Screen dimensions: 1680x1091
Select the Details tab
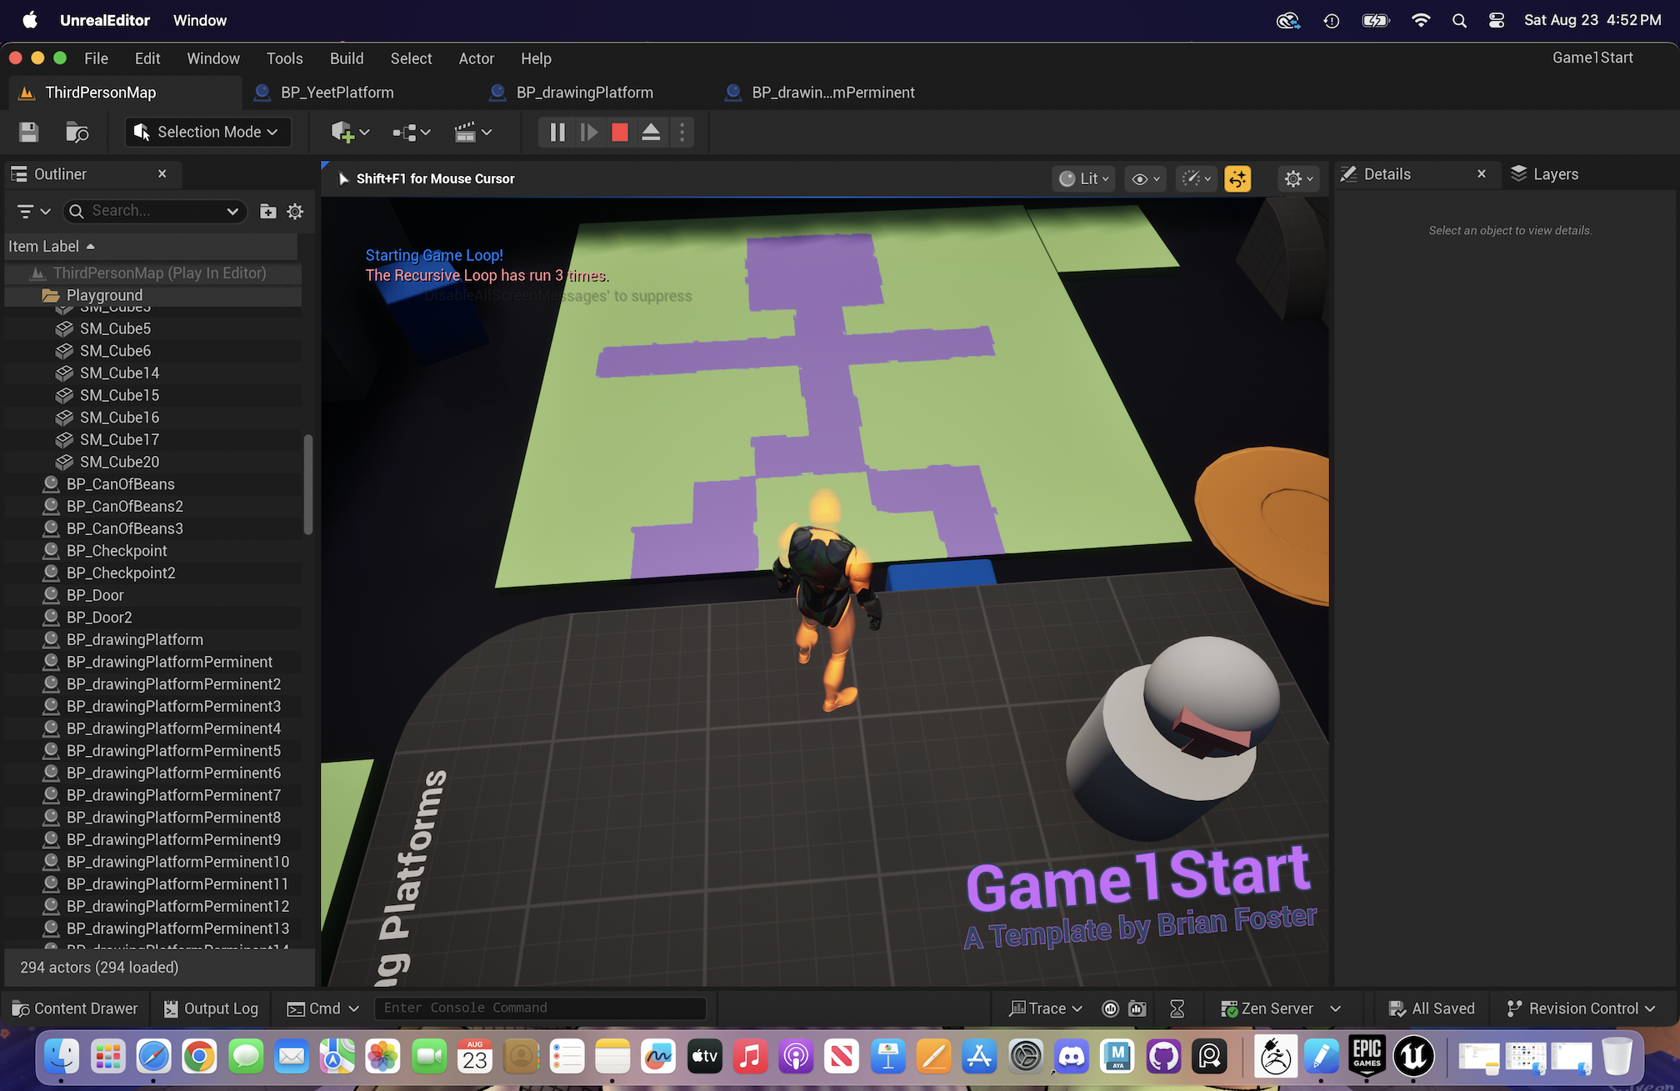pos(1386,174)
